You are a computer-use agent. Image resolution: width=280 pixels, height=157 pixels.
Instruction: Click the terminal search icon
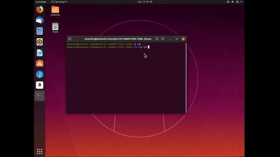coord(157,39)
